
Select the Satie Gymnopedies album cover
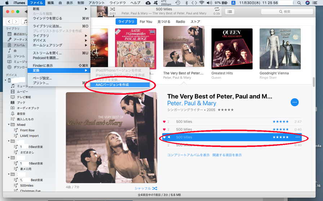(x=136, y=49)
